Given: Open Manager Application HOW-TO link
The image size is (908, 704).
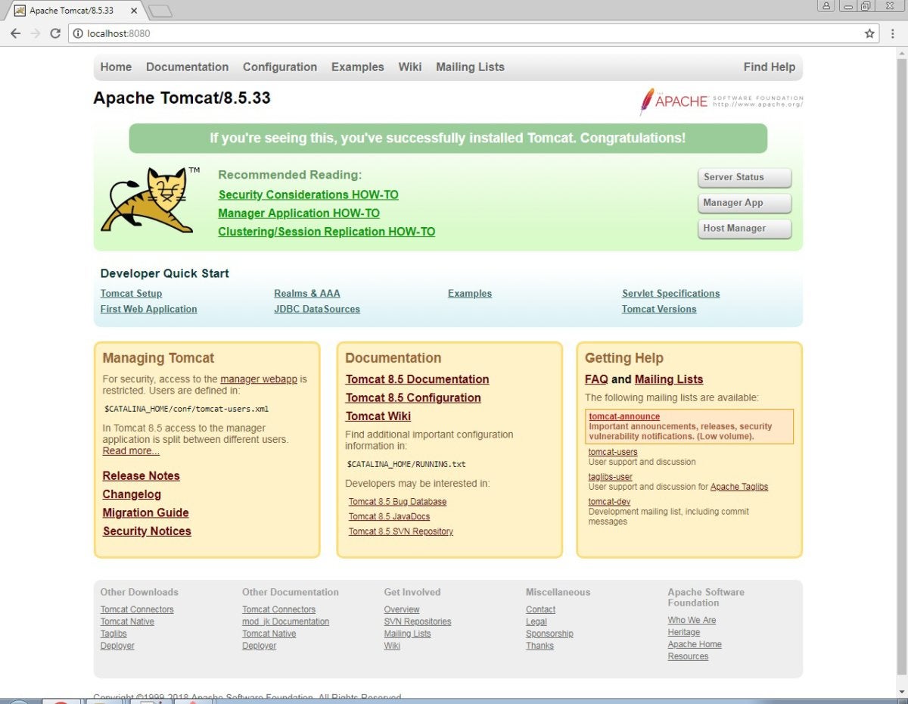Looking at the screenshot, I should click(299, 213).
